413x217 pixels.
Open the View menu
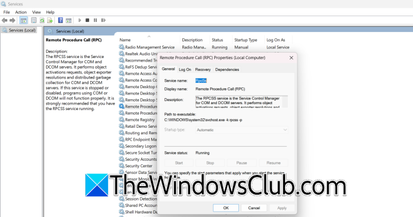(37, 12)
